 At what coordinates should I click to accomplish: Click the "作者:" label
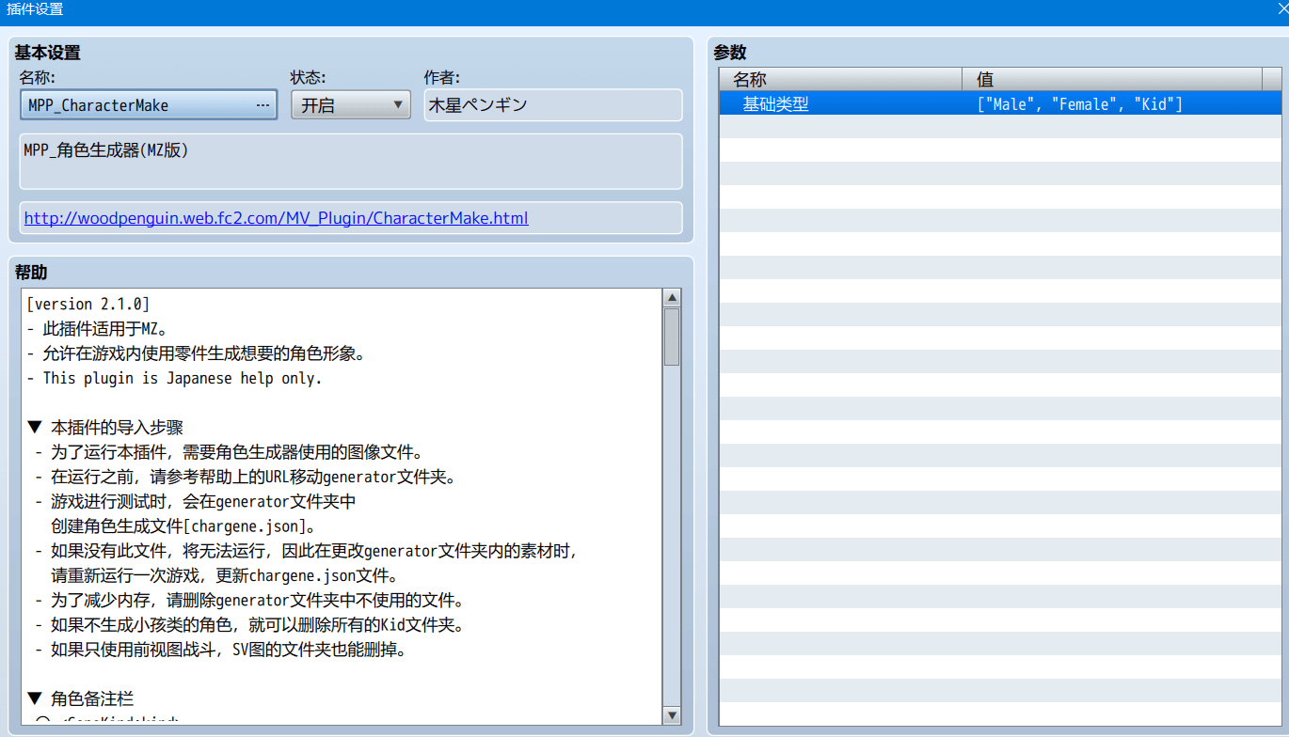[x=442, y=78]
